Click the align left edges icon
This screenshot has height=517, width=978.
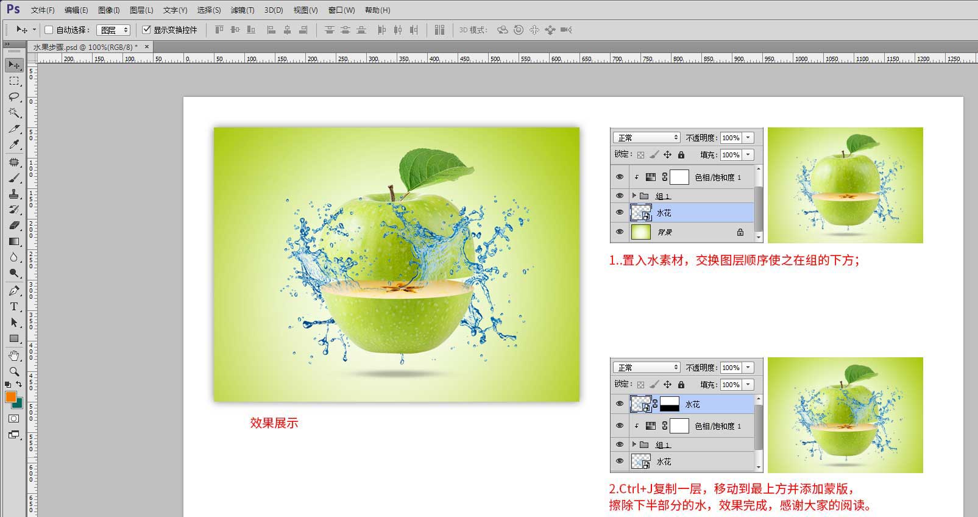[x=272, y=30]
